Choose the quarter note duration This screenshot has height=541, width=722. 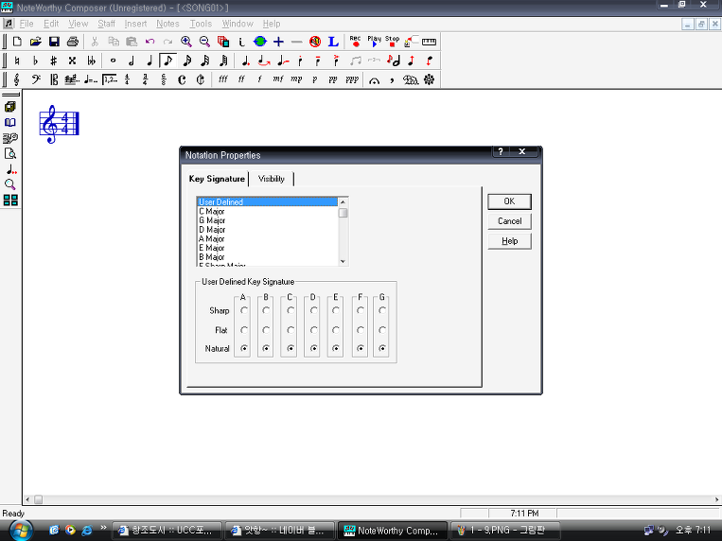(x=150, y=61)
